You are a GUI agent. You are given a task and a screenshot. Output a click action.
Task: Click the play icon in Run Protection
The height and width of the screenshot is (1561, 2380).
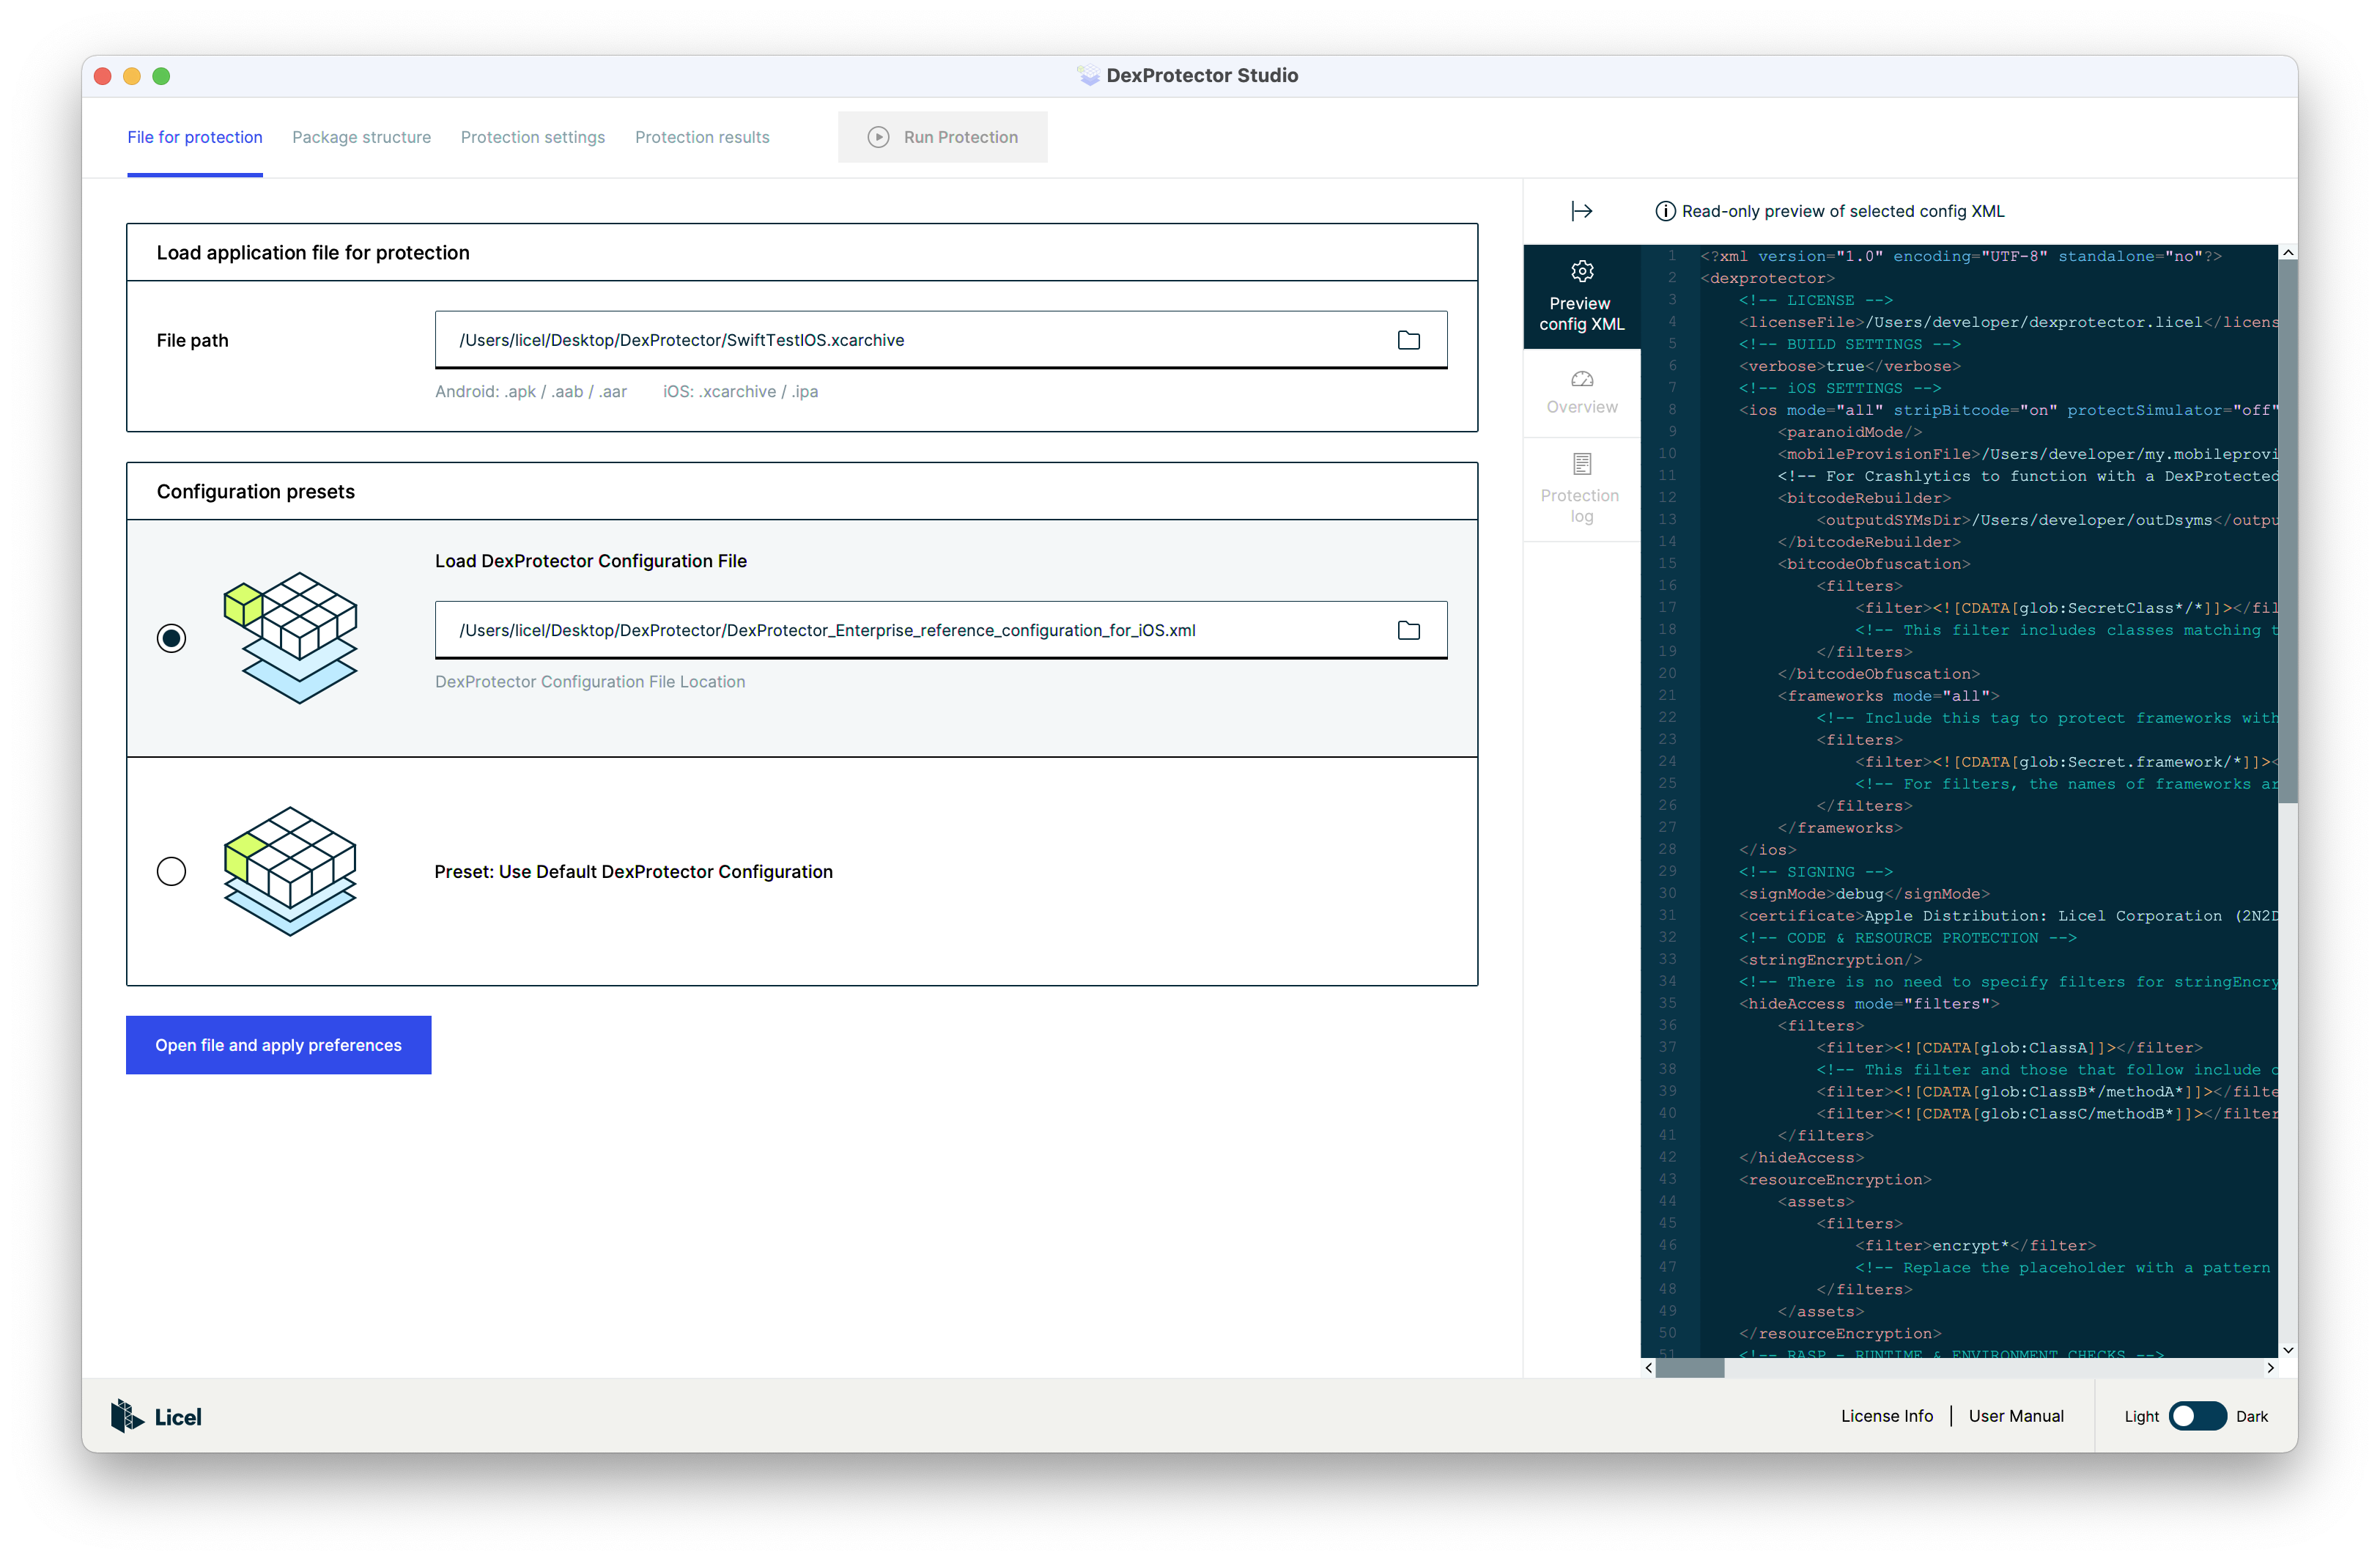877,137
